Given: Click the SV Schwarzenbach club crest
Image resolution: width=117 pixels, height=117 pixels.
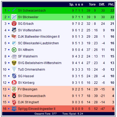Looking at the screenshot, I should click(14, 10).
